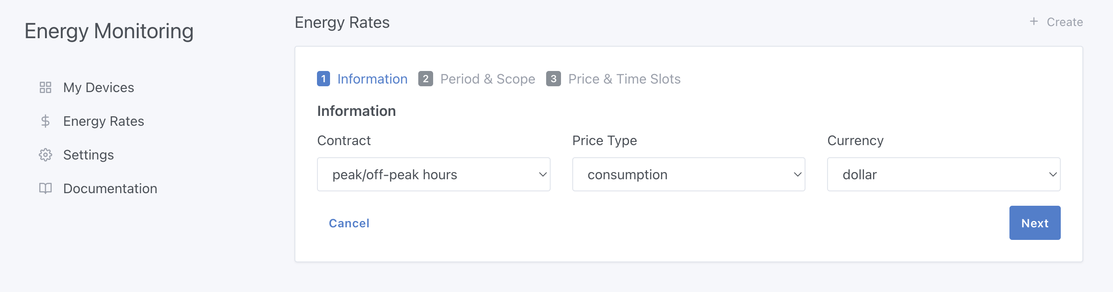Click the blue step 1 badge
This screenshot has width=1113, height=292.
tap(323, 79)
